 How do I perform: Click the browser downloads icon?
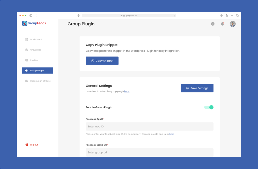coord(221,16)
